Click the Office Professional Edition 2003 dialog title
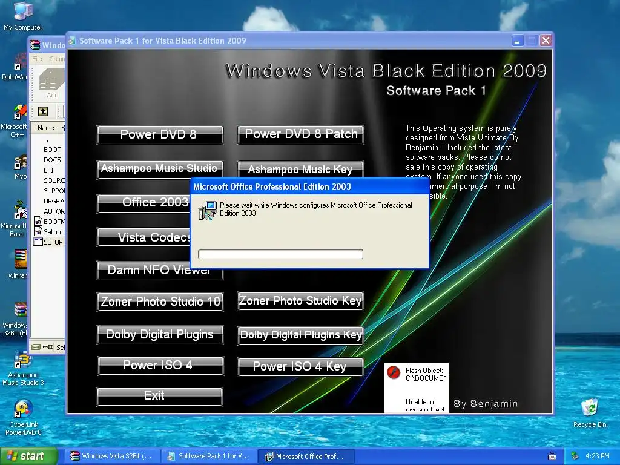The width and height of the screenshot is (620, 465). (272, 186)
